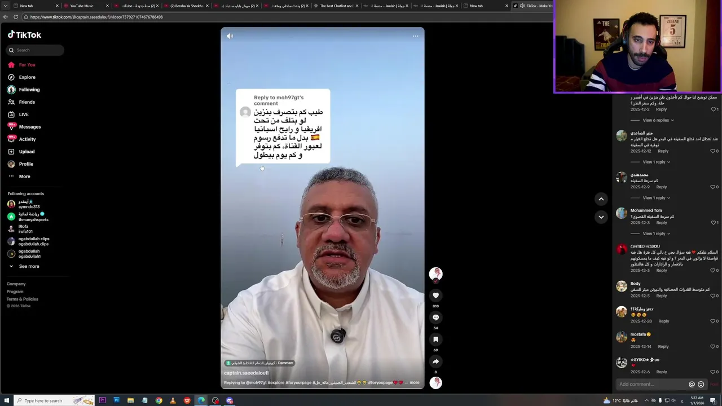The height and width of the screenshot is (406, 722).
Task: Reply to mostafa's comment
Action: 663,346
